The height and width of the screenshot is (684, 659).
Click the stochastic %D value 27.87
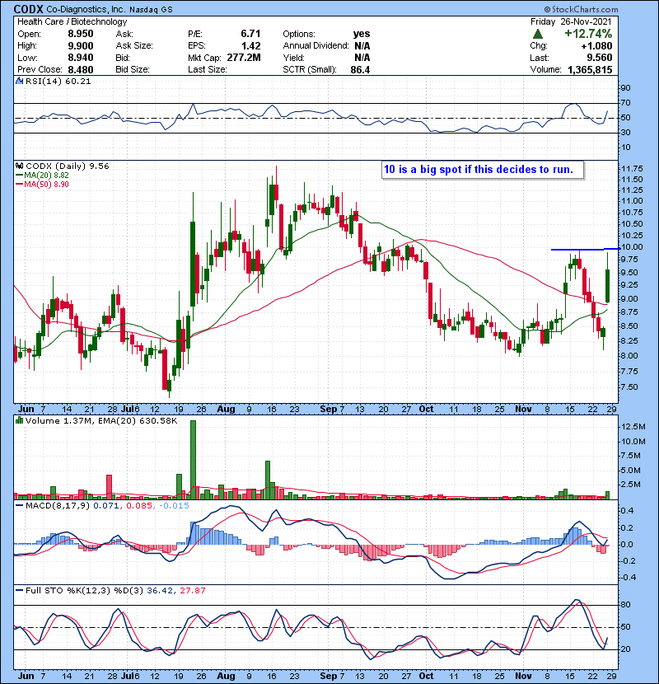192,591
